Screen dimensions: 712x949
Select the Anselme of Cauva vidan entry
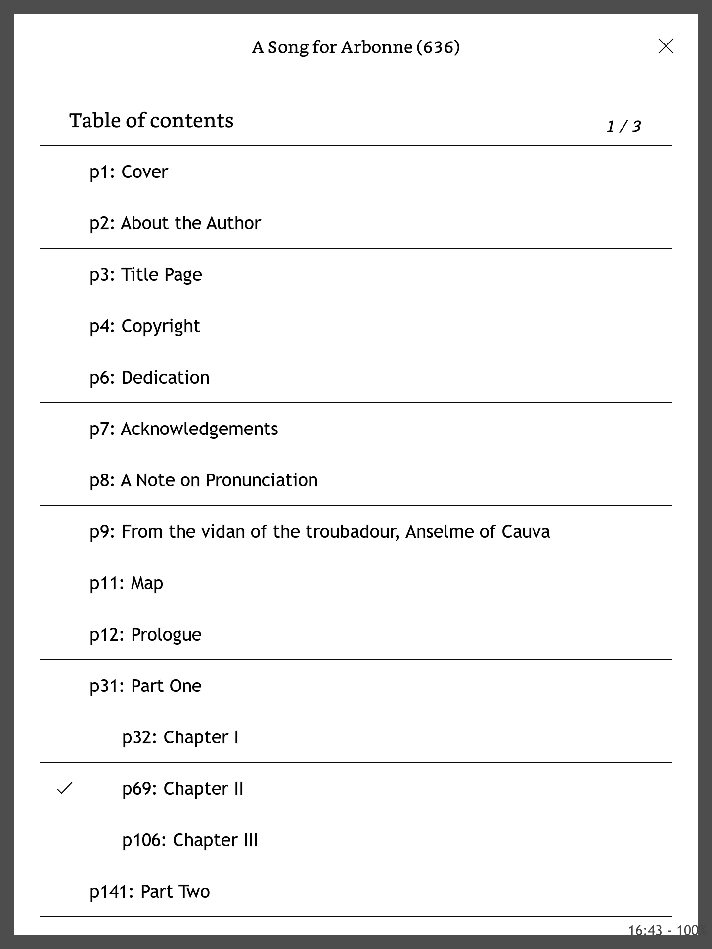coord(319,532)
